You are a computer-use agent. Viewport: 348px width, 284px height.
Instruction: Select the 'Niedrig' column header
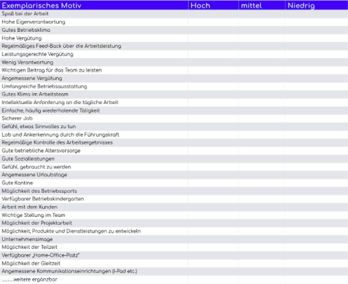(317, 5)
